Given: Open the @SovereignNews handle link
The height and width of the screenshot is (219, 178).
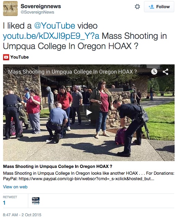Looking at the screenshot, I should click(37, 12).
